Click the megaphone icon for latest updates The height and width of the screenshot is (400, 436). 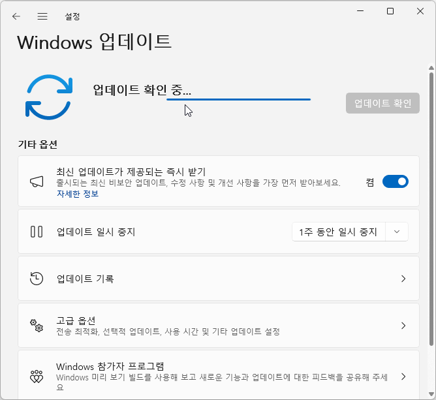pos(37,181)
